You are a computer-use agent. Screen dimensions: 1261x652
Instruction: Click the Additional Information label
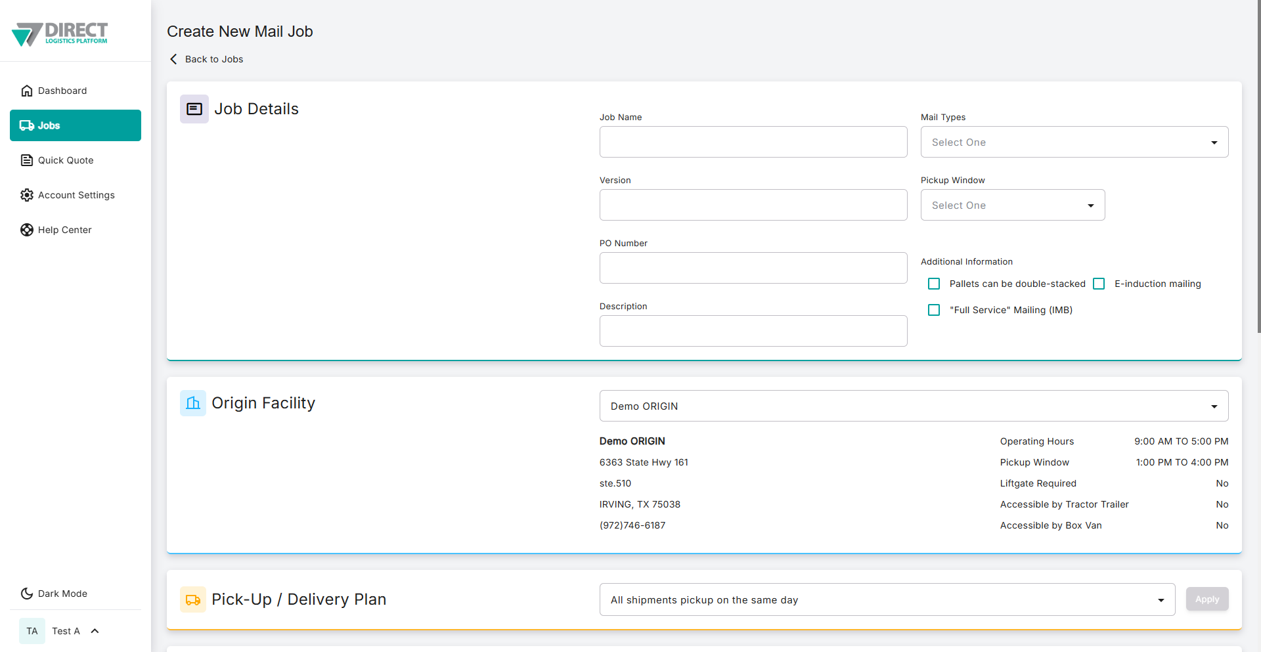tap(967, 261)
